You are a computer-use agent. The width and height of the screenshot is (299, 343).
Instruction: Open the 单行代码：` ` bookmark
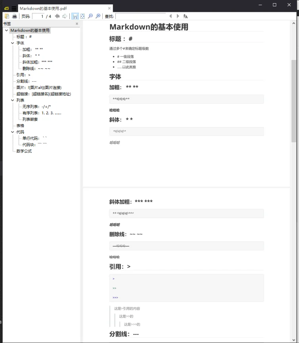click(34, 138)
